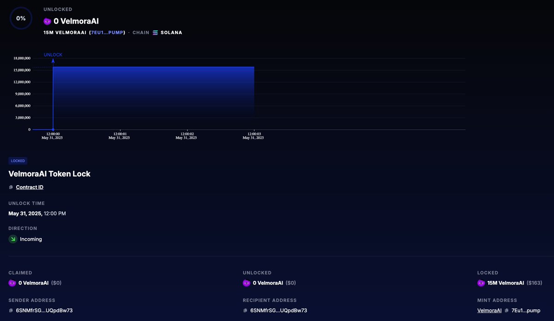
Task: Click the copy icon beside the recipient address
Action: 245,310
